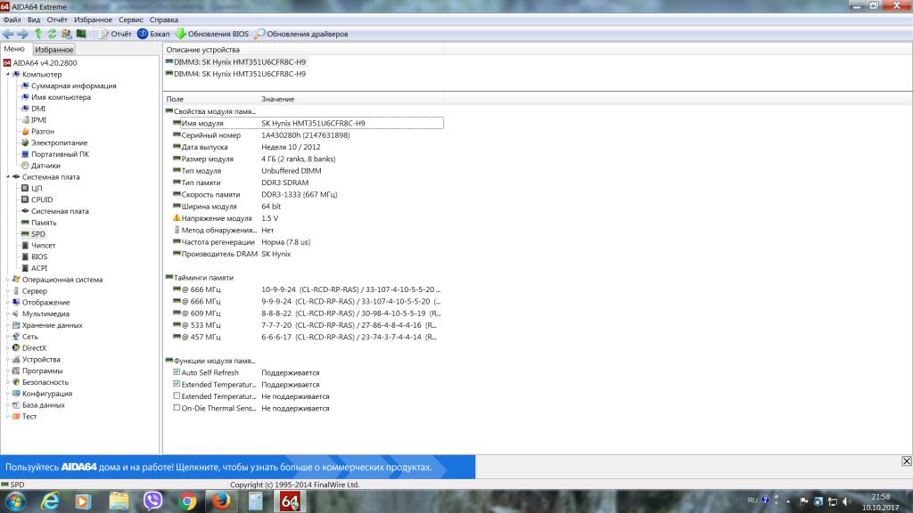Click the Бэкап toolbar icon

[152, 34]
